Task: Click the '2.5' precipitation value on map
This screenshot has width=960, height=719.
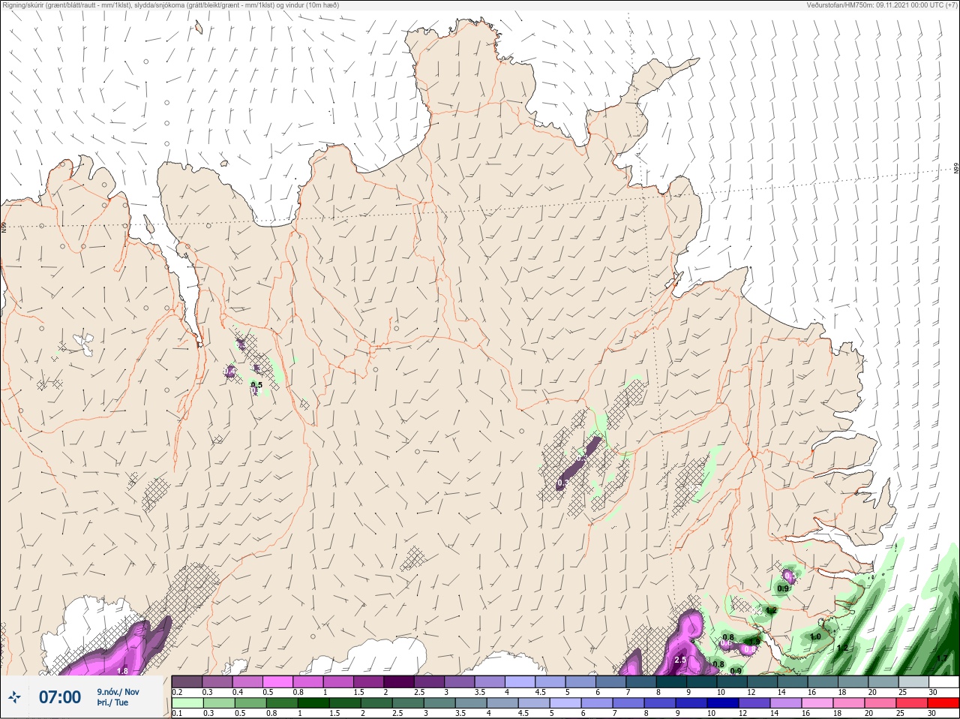Action: (680, 660)
